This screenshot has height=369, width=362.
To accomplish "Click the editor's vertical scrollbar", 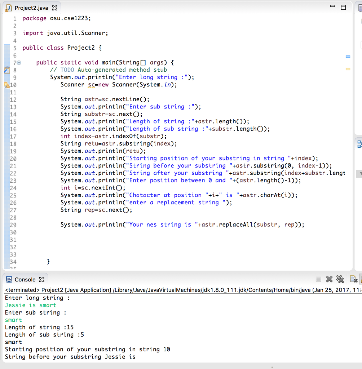I will point(350,144).
